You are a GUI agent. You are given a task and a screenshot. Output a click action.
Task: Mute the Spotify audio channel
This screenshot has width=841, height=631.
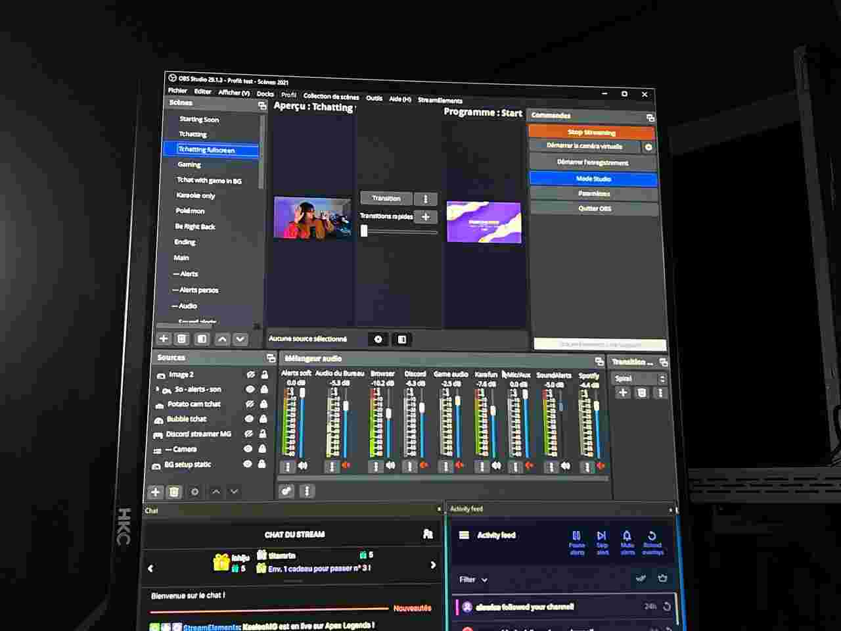tap(601, 466)
